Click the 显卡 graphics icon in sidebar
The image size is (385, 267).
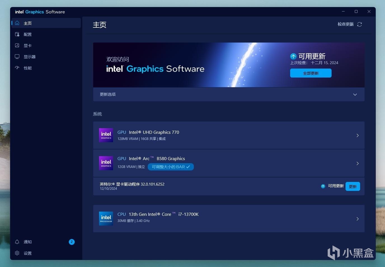[17, 45]
